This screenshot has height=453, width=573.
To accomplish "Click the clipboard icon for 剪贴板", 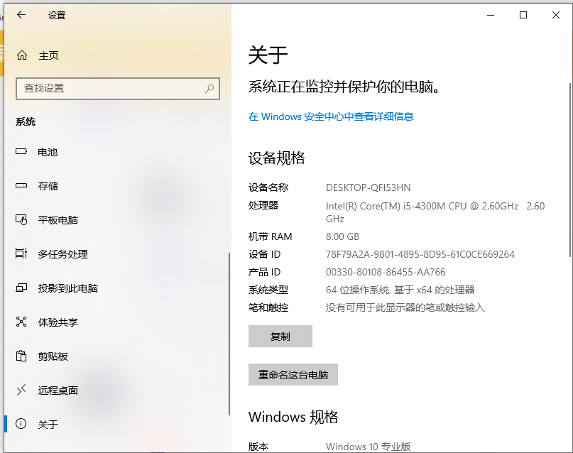I will point(21,356).
